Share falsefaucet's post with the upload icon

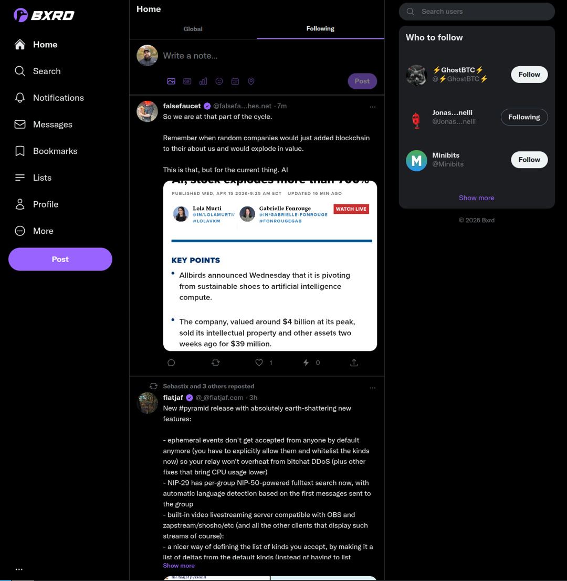pos(354,362)
